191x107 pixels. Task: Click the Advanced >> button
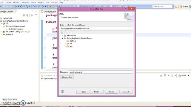point(67,77)
